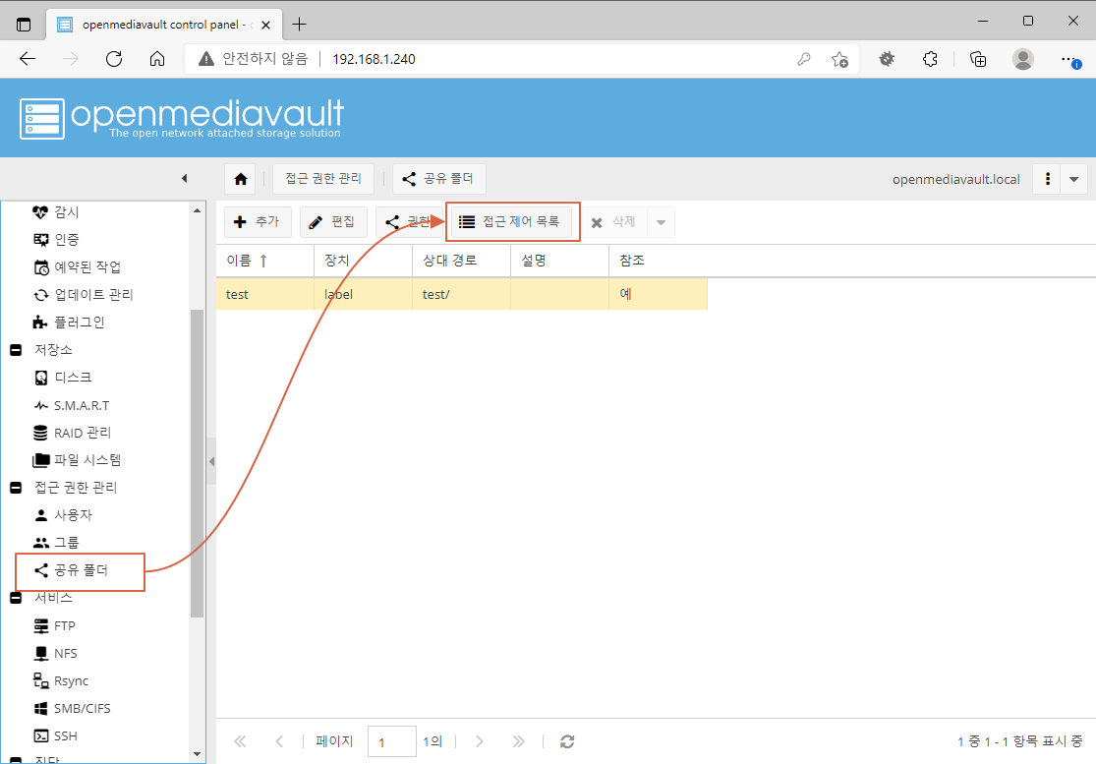
Task: Refresh the shared folder grid
Action: click(567, 741)
